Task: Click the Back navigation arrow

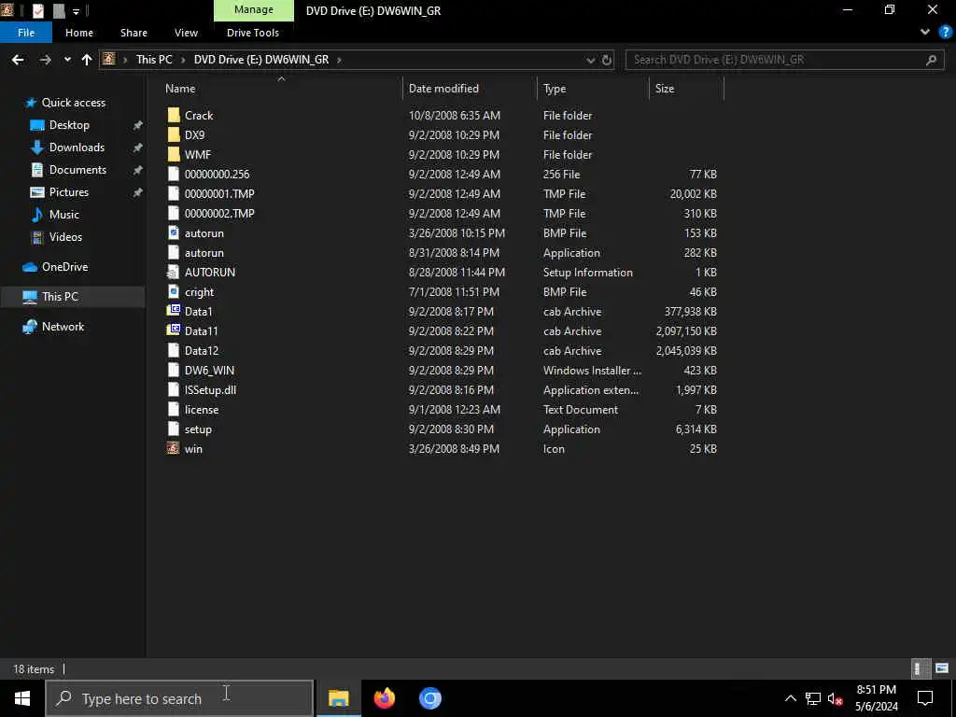Action: 18,60
